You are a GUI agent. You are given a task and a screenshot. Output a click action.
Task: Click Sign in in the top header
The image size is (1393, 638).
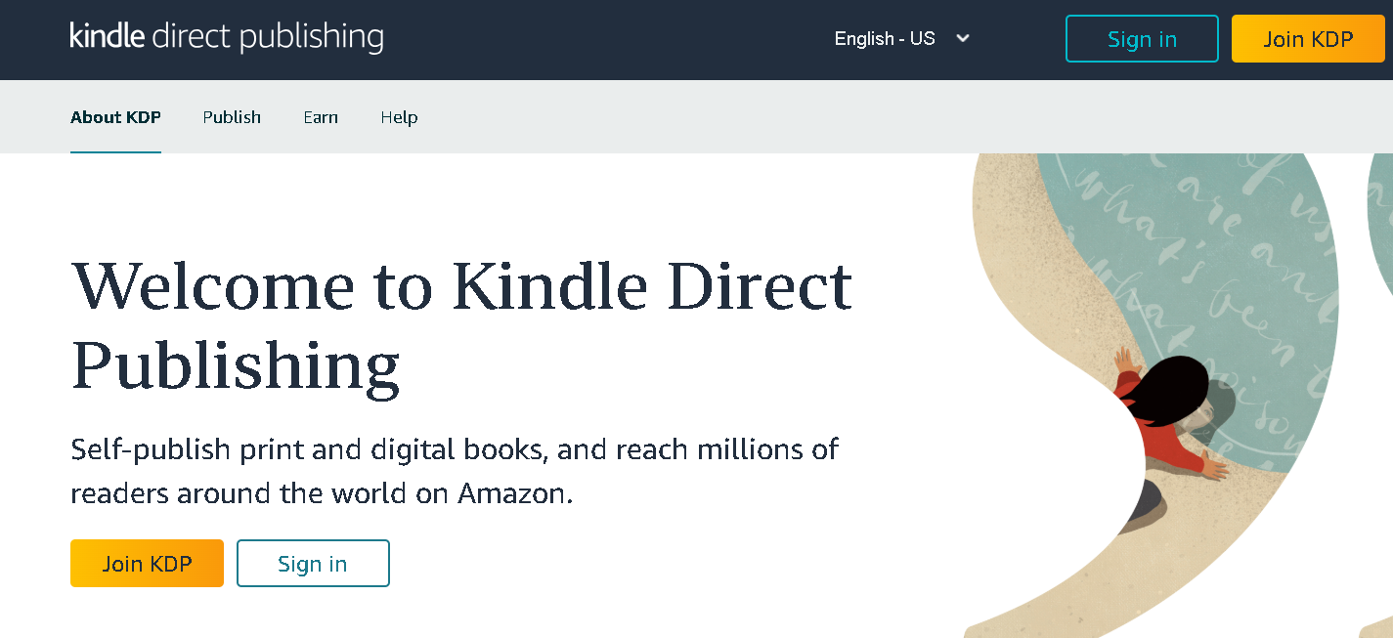pos(1142,39)
